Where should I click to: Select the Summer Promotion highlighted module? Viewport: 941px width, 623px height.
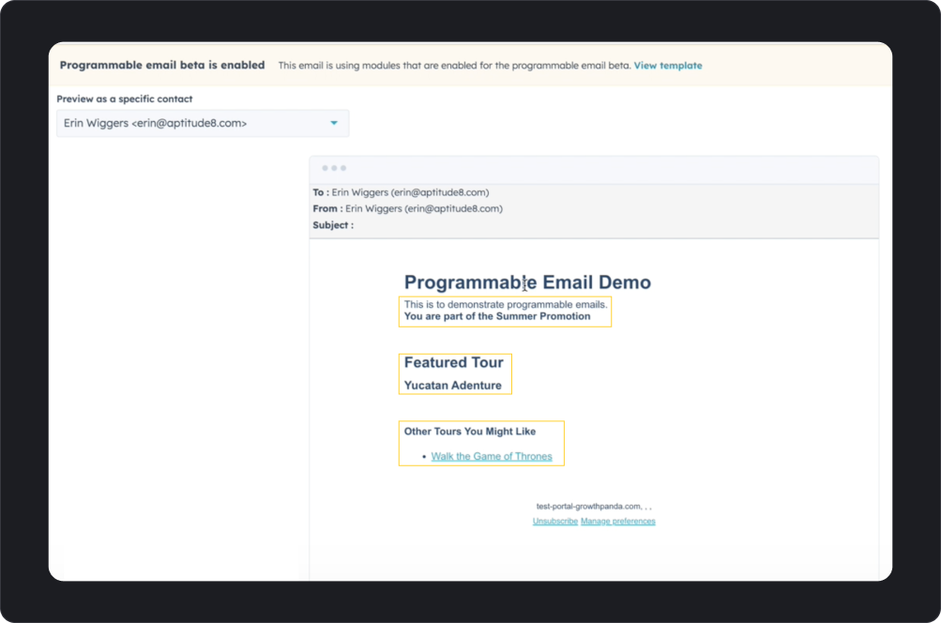point(505,311)
